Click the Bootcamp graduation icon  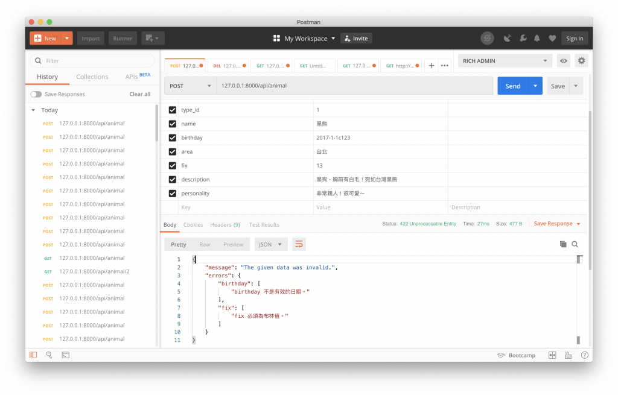tap(501, 355)
